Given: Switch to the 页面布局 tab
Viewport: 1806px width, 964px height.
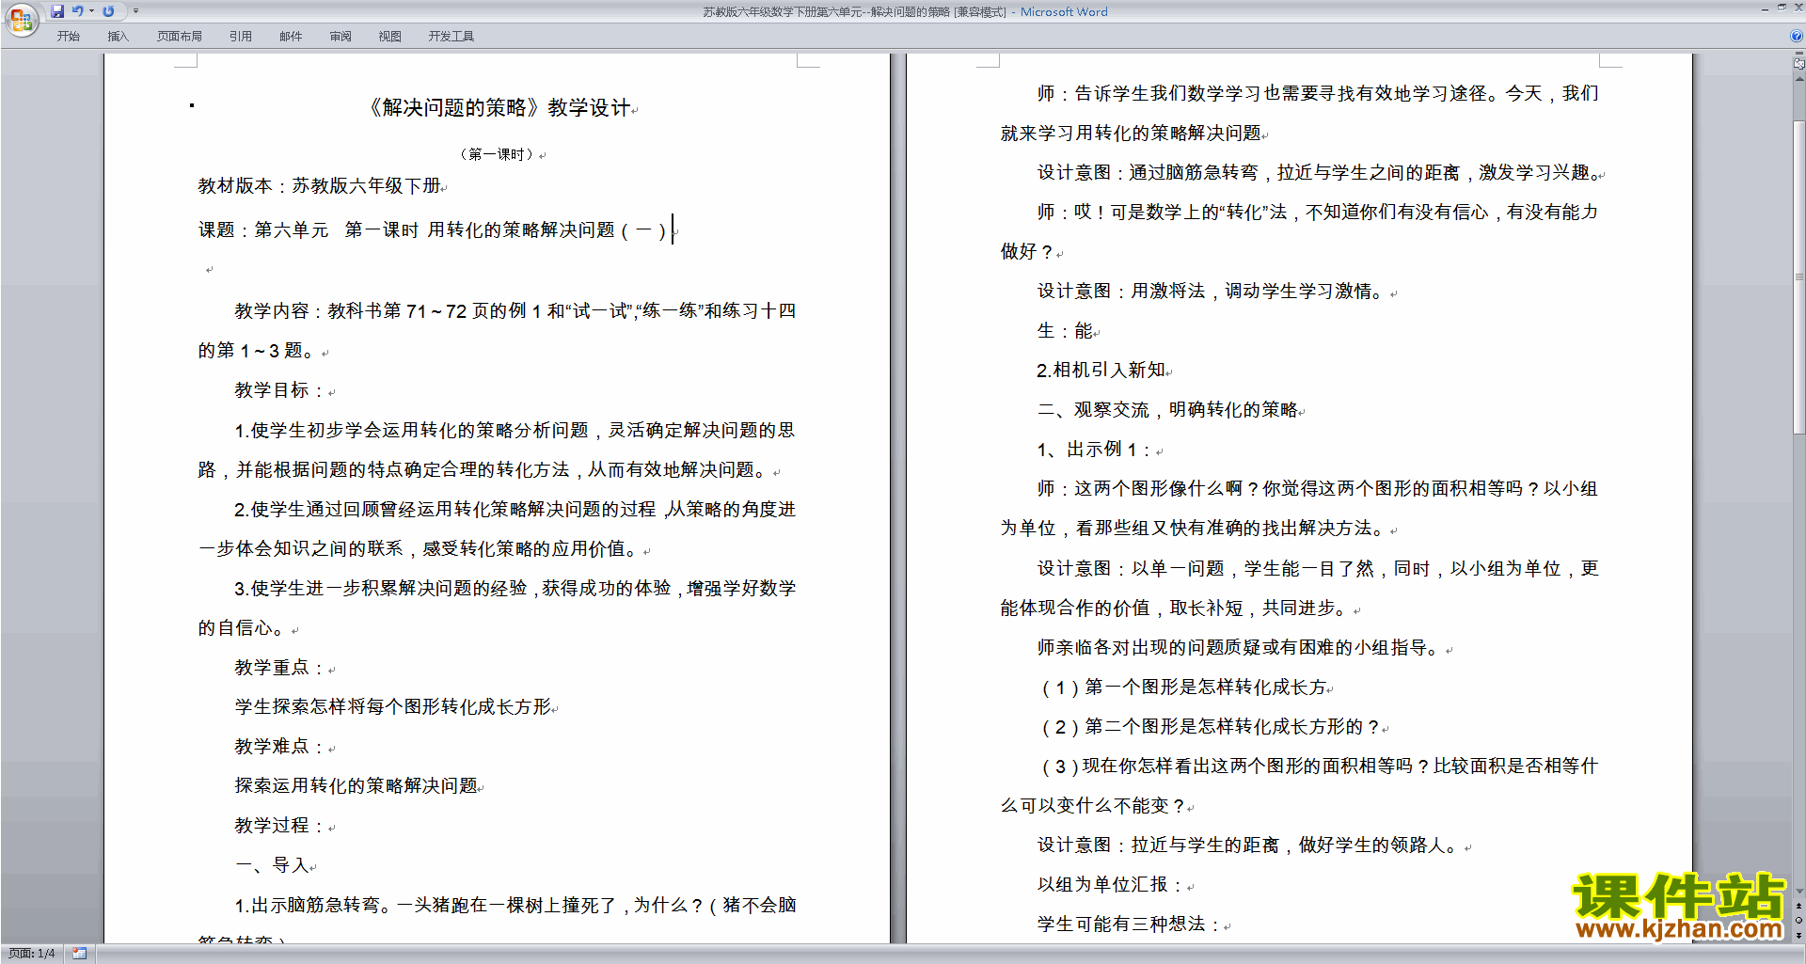Looking at the screenshot, I should (x=180, y=37).
